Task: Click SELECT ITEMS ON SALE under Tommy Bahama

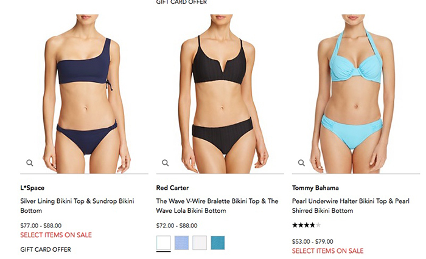Action: click(327, 251)
